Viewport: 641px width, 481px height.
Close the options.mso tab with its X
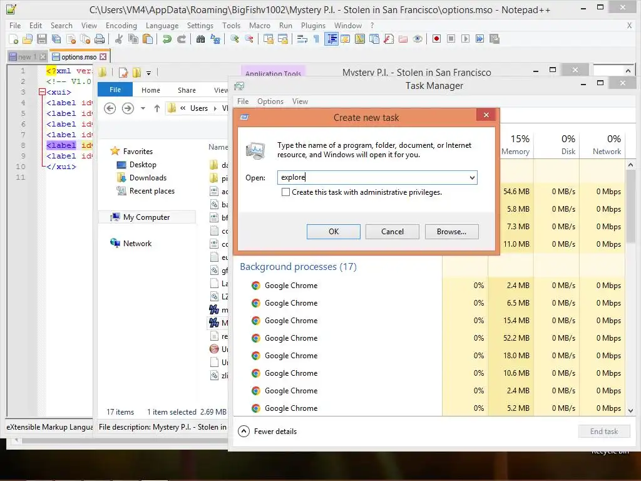(x=103, y=57)
